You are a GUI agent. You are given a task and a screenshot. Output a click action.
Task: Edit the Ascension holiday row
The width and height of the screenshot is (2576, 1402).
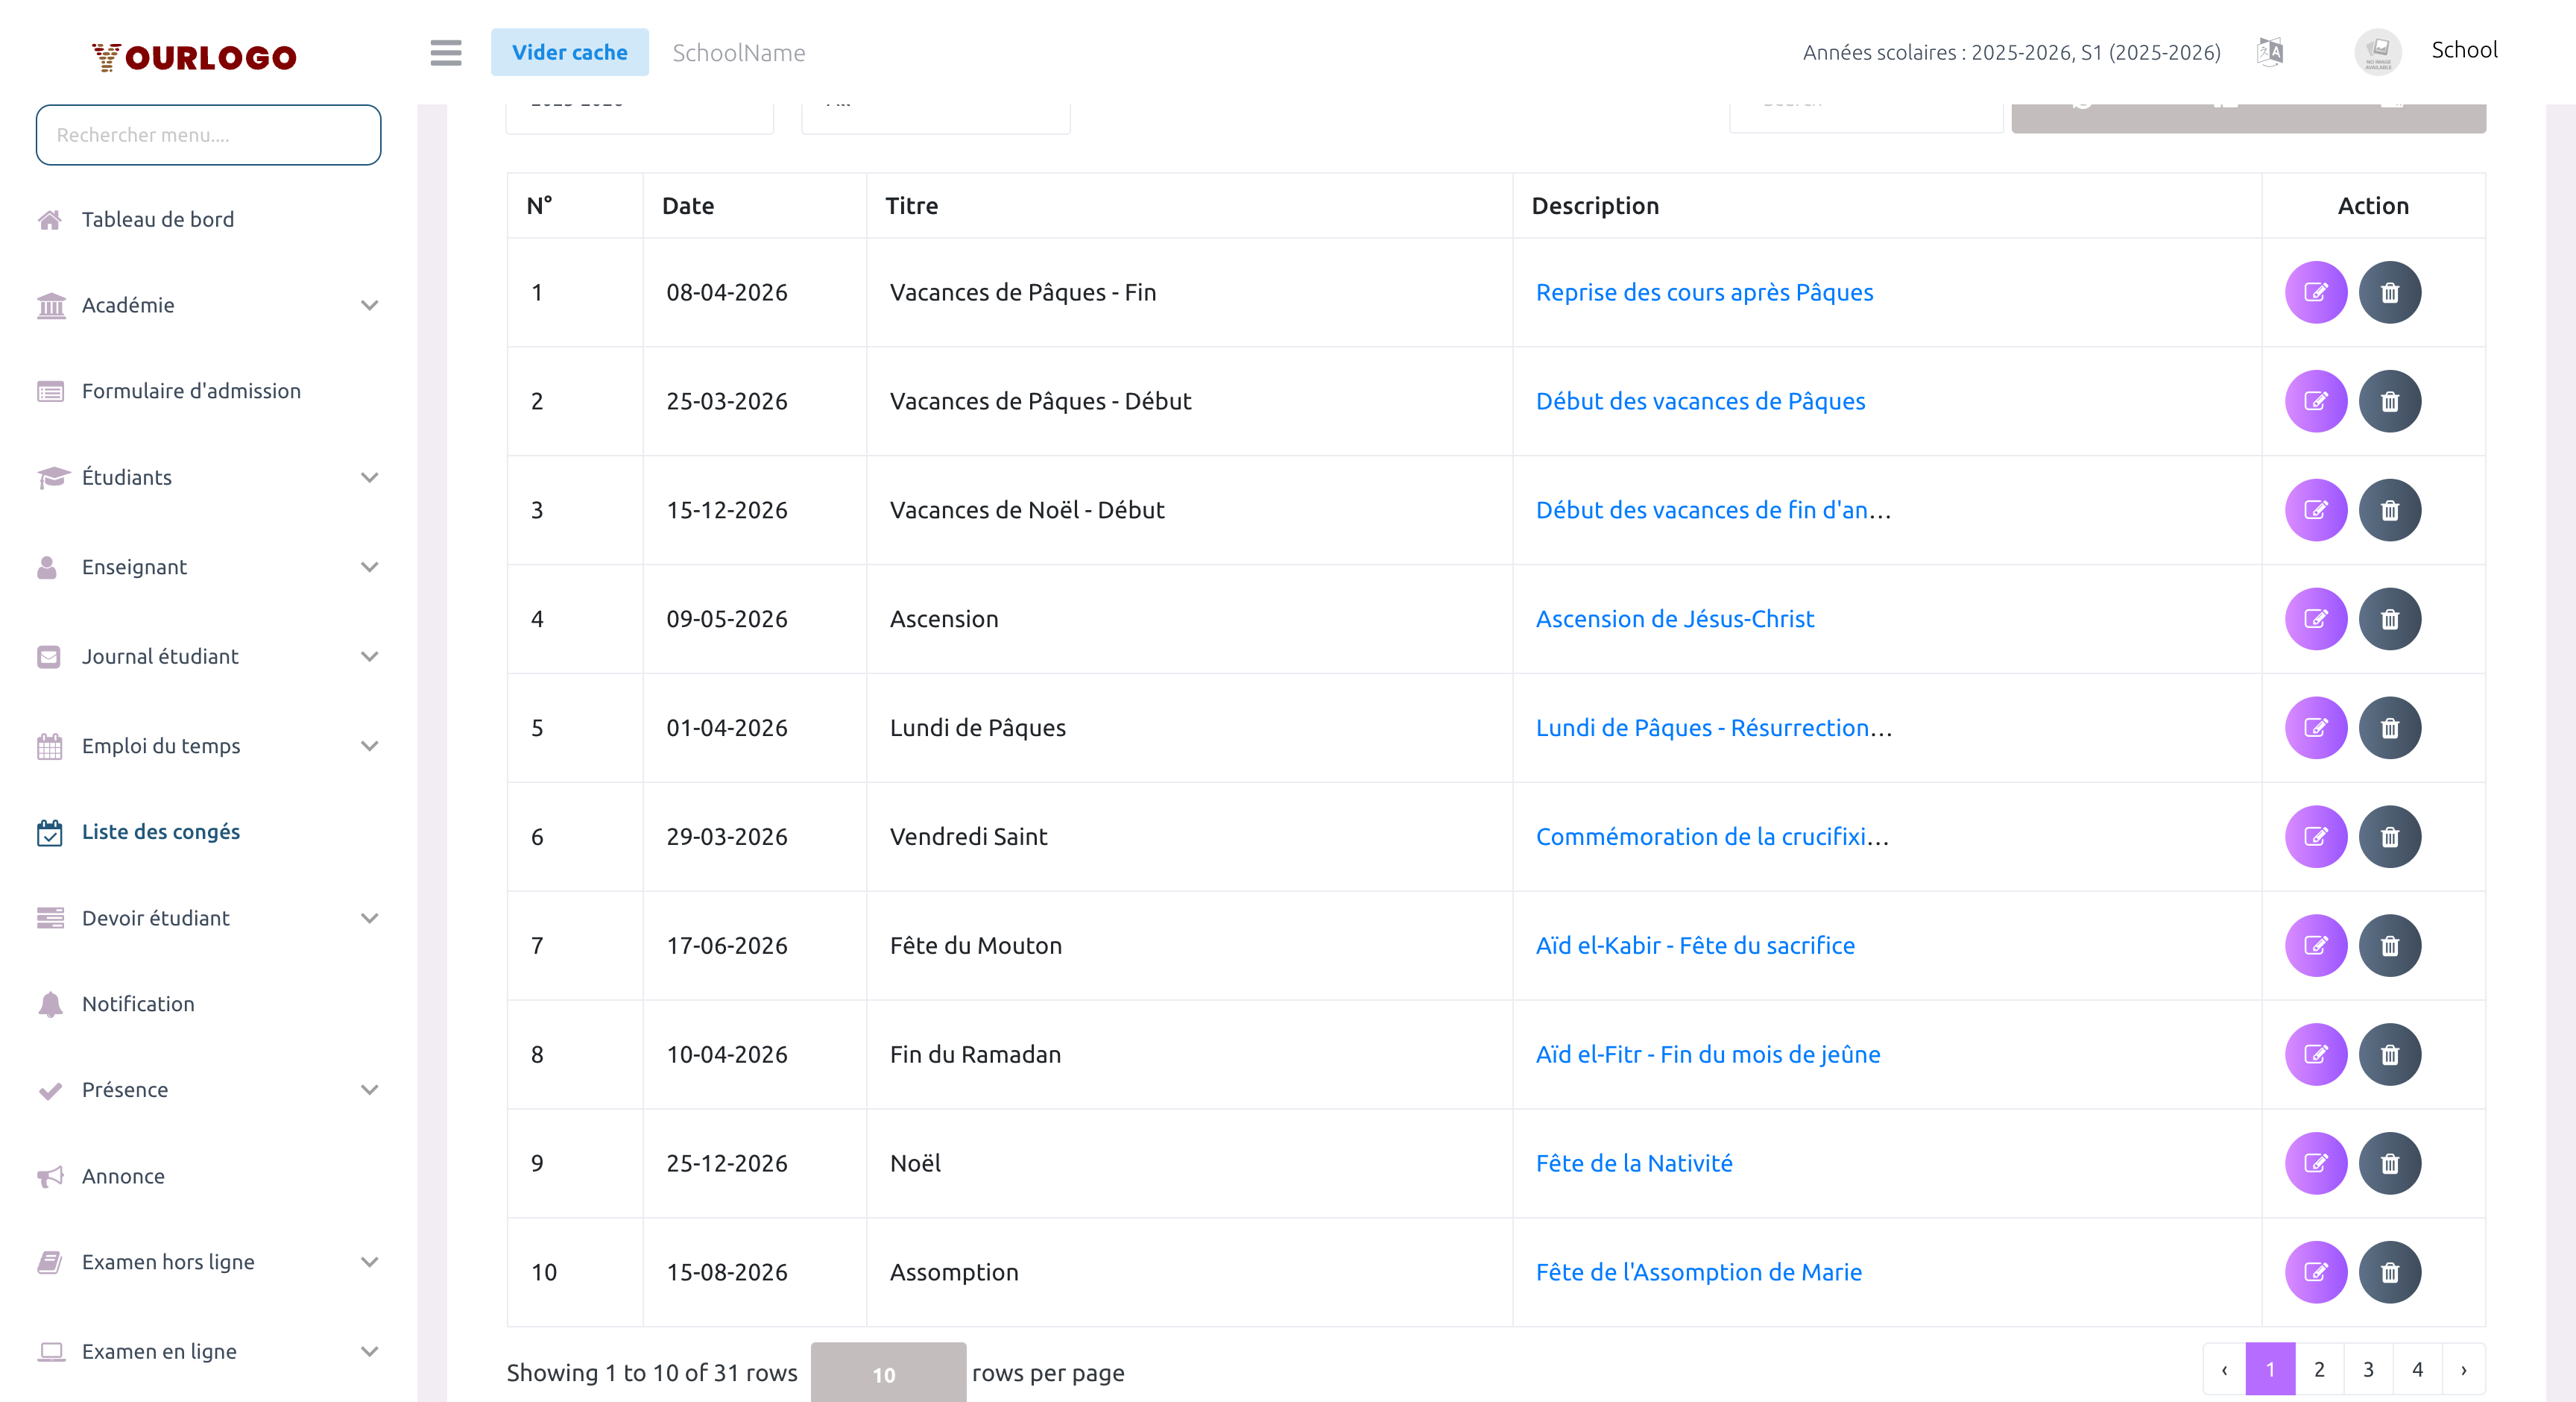(2315, 618)
